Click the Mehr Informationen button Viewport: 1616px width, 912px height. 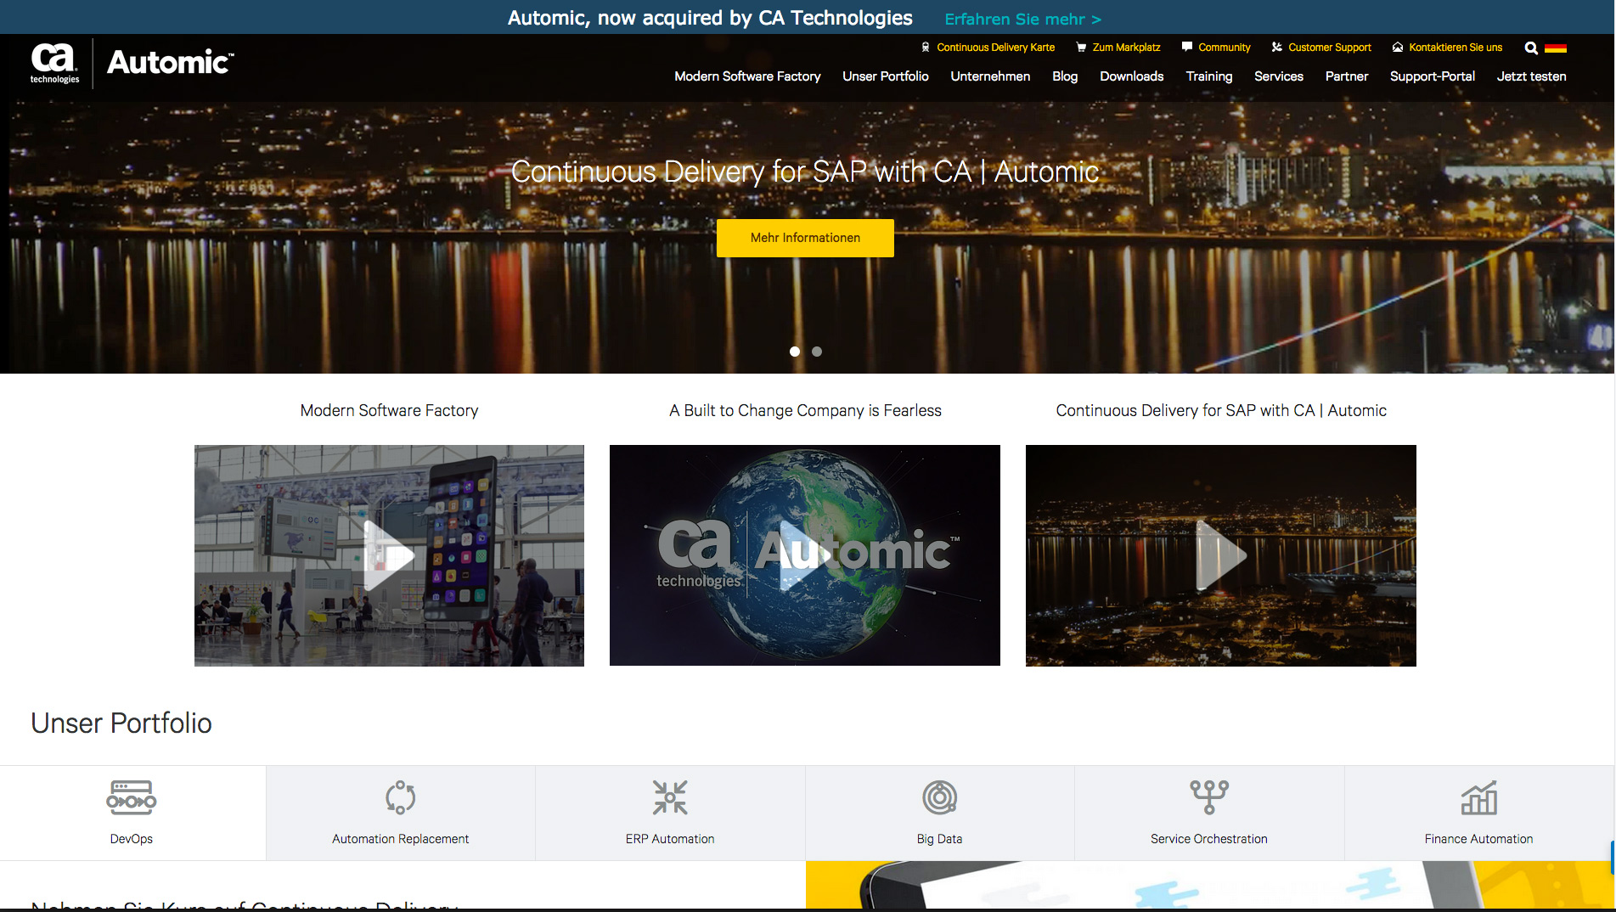[x=805, y=238]
